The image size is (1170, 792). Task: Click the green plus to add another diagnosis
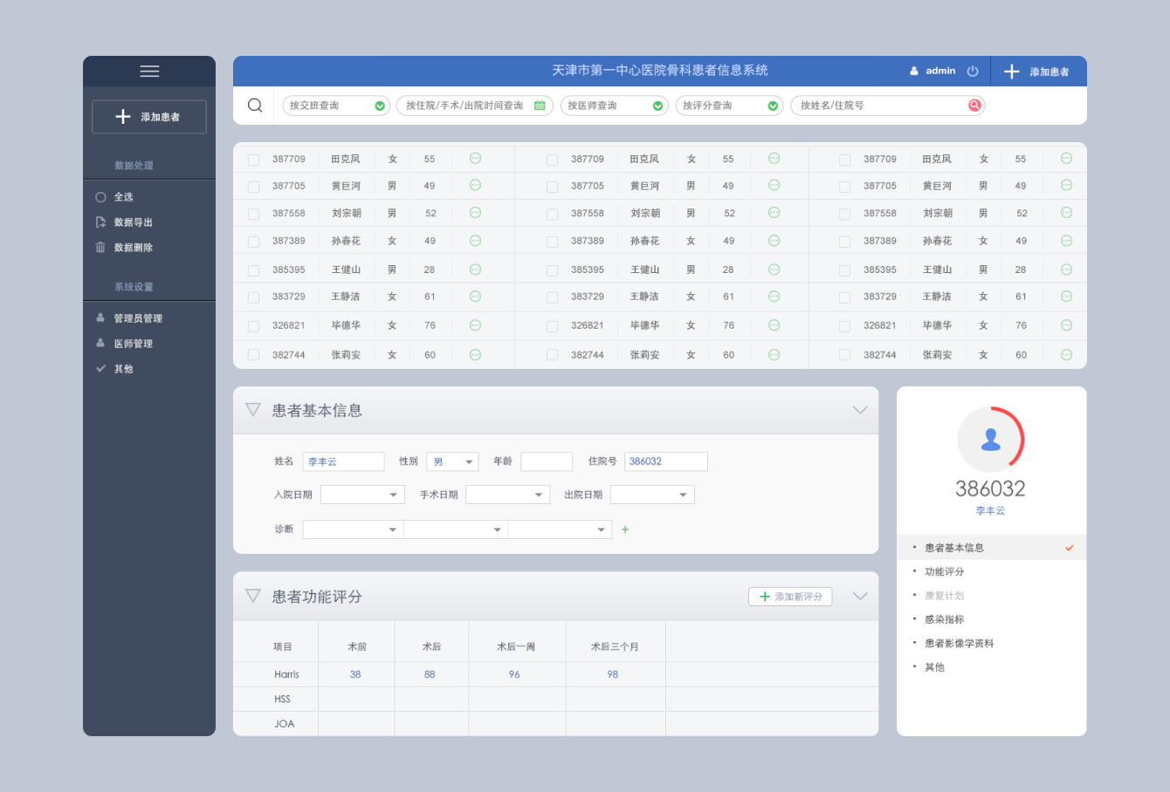tap(625, 529)
